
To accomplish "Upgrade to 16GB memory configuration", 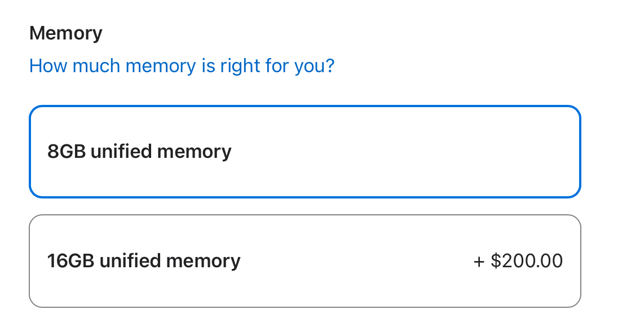I will (304, 261).
